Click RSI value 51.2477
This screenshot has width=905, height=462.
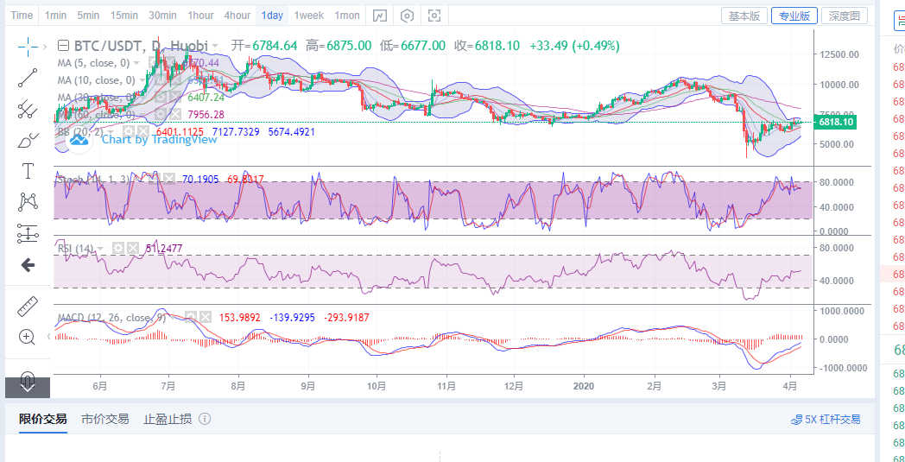[x=164, y=249]
